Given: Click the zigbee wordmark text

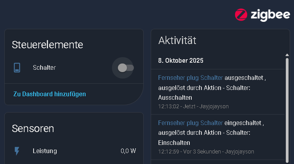Looking at the screenshot, I should point(270,15).
